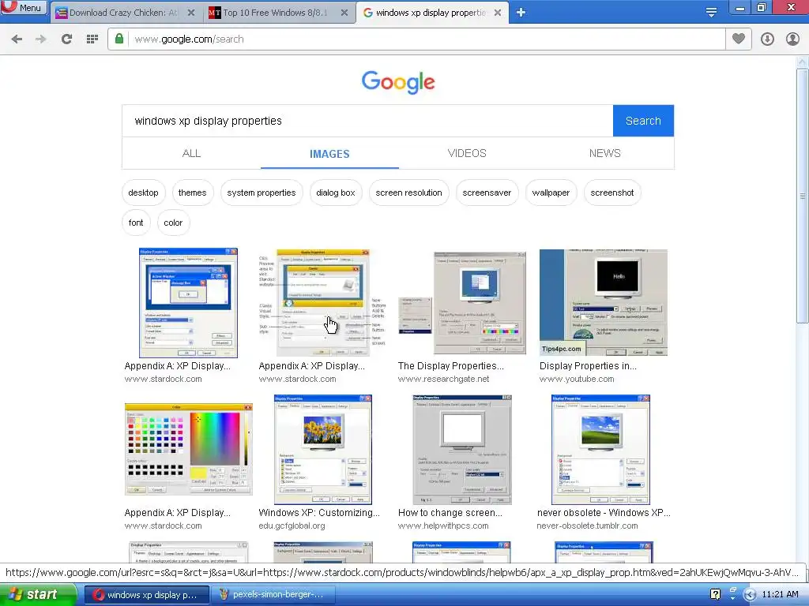Filter by screenshot chip
The height and width of the screenshot is (606, 809).
tap(612, 193)
